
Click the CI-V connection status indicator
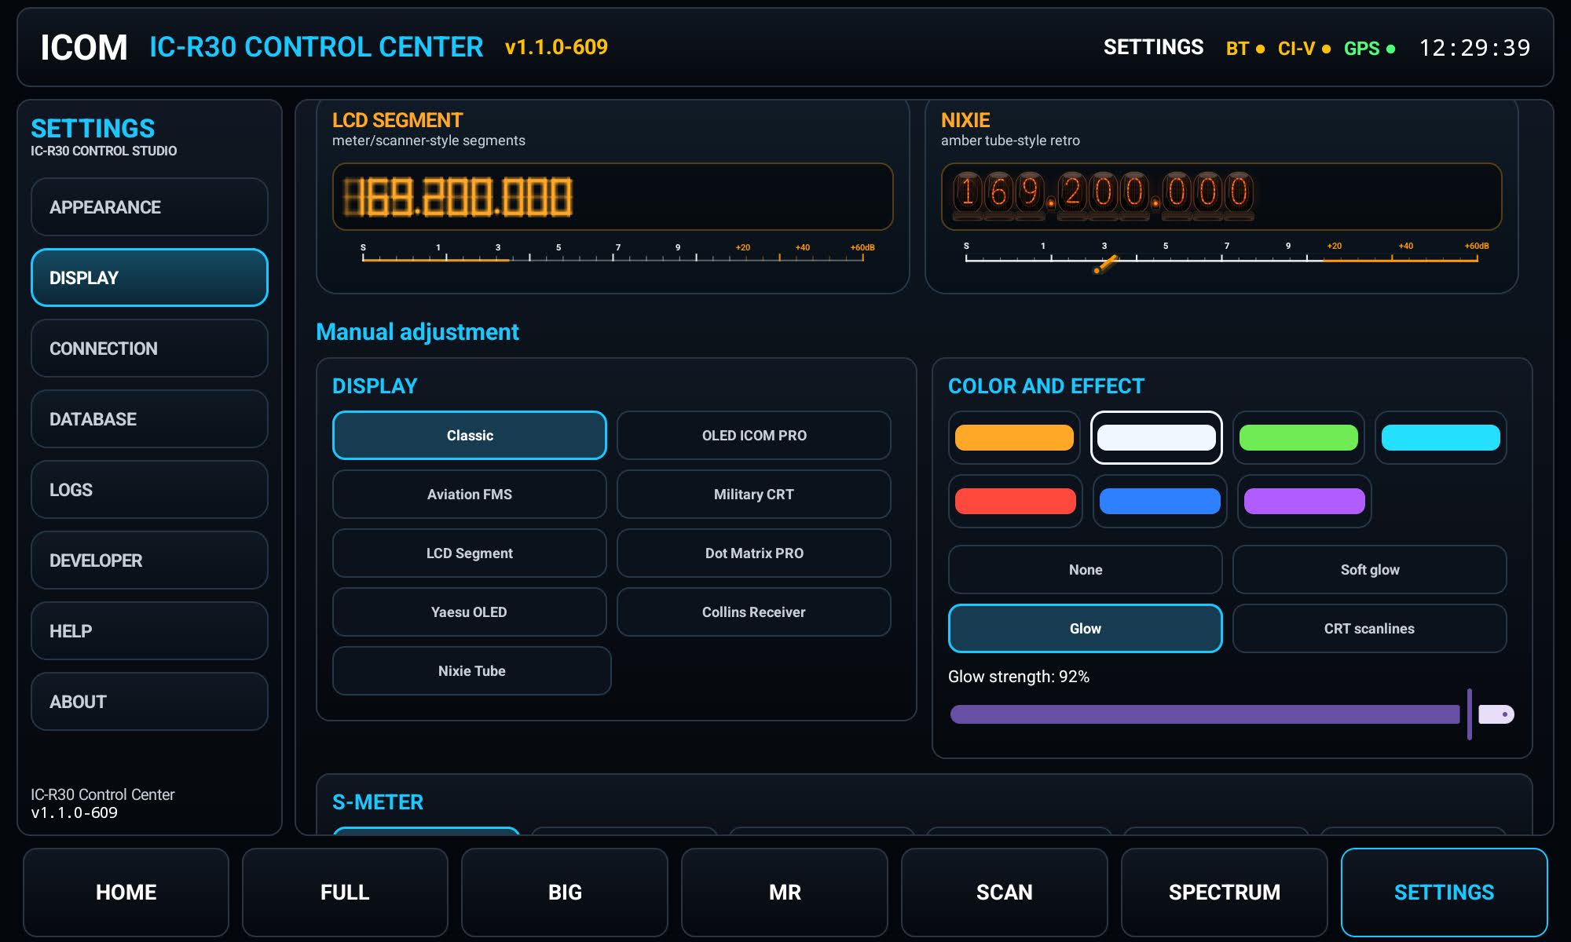click(x=1305, y=49)
